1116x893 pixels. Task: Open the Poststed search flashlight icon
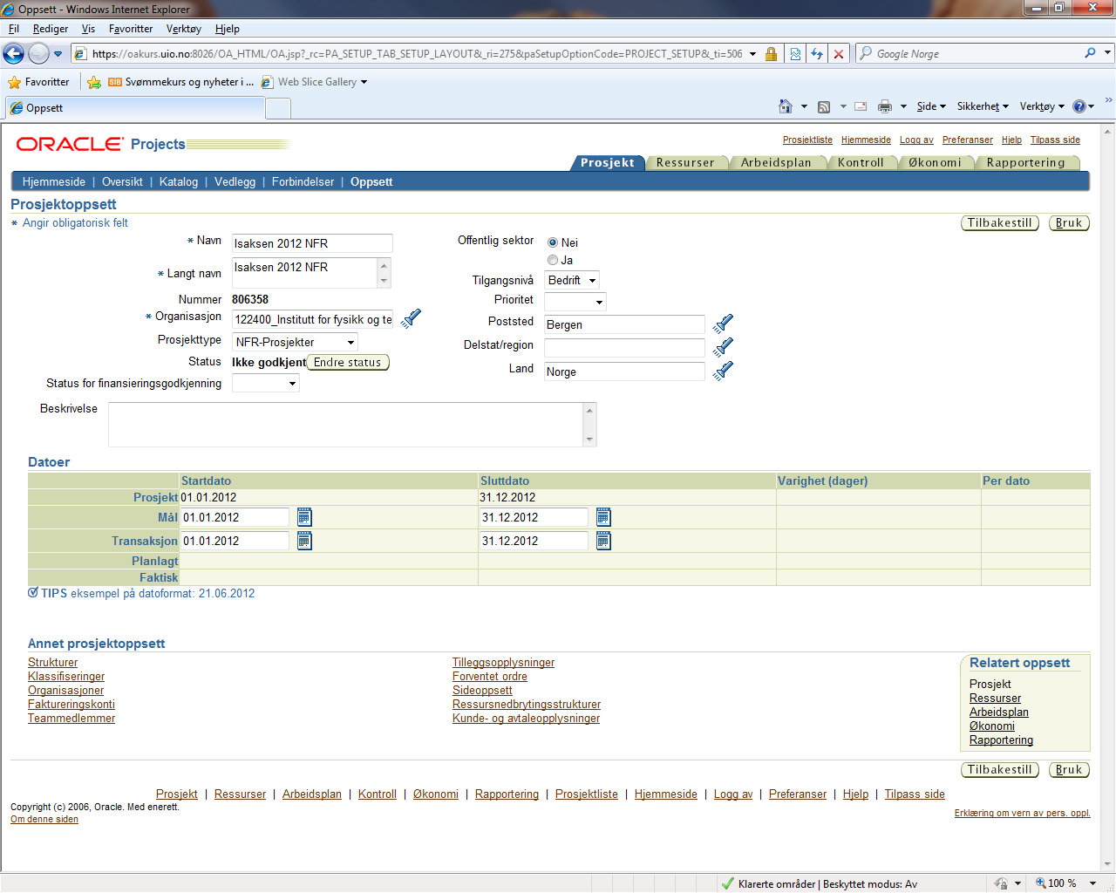point(723,324)
